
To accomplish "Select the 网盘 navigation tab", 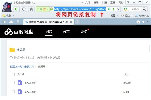I will pyautogui.click(x=49, y=32).
